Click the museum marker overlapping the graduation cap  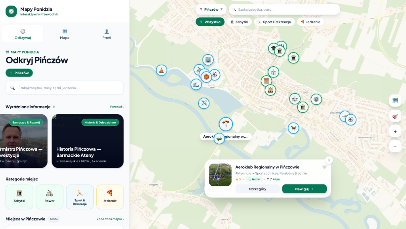point(280,51)
